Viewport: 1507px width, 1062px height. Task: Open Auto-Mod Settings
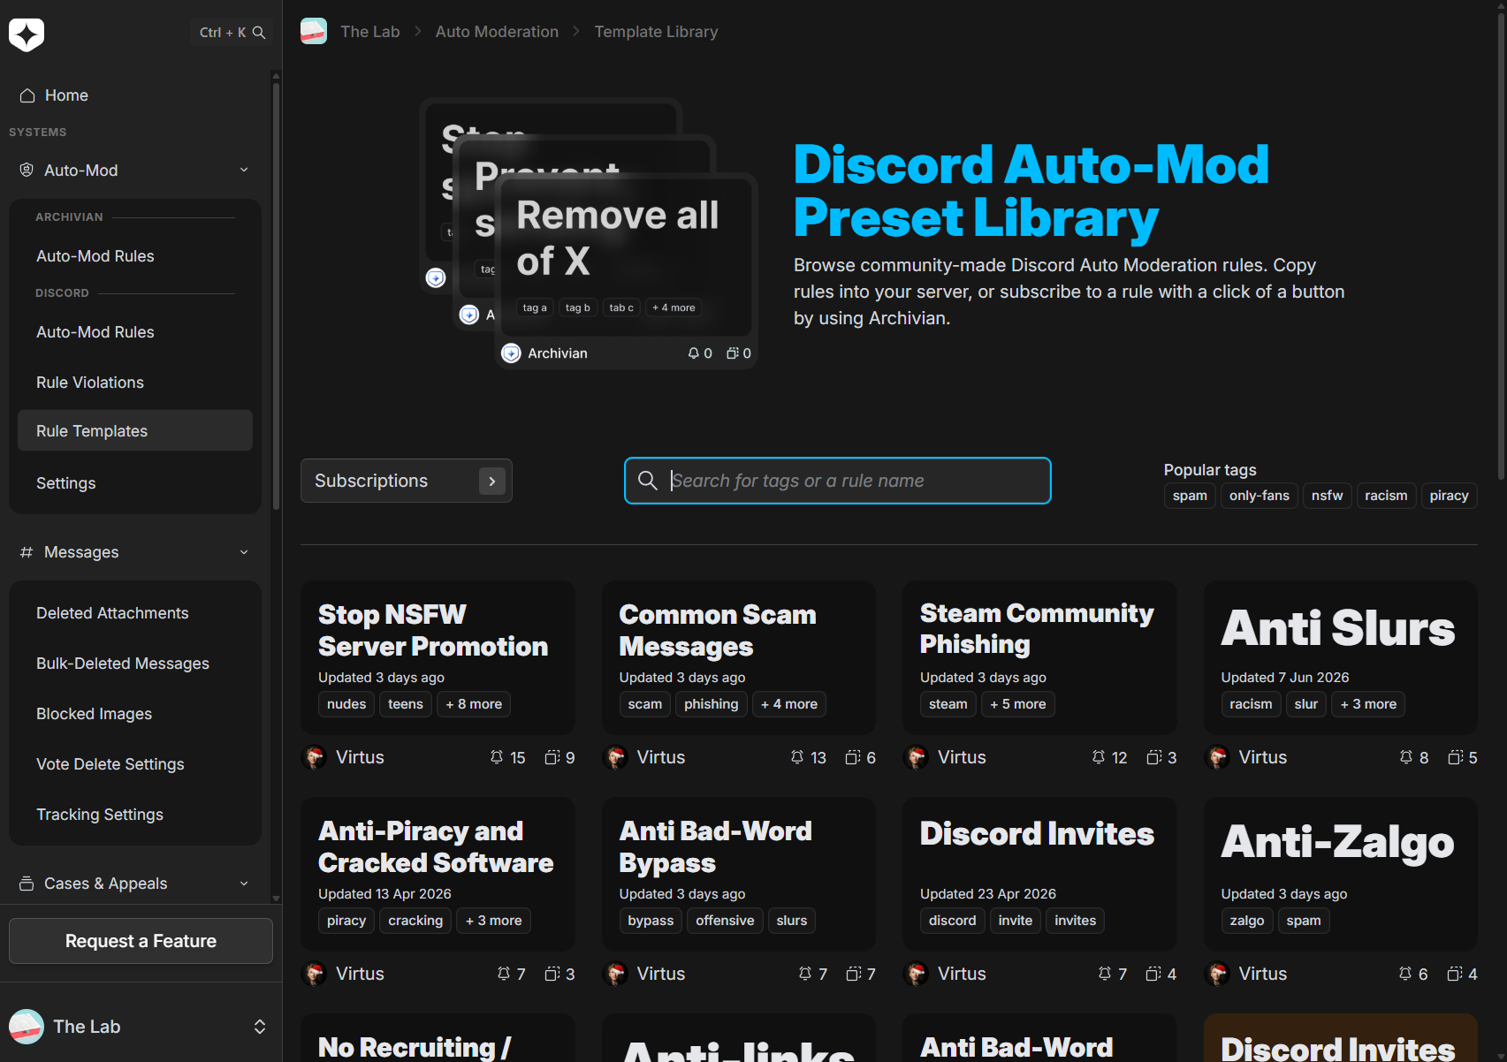point(135,483)
